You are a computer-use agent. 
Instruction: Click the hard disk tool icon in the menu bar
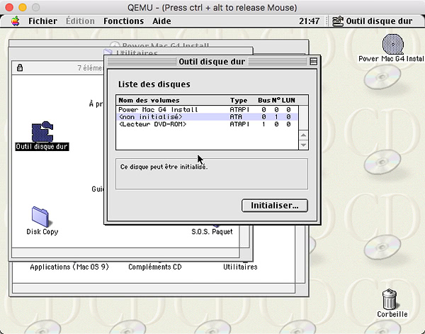coord(338,21)
